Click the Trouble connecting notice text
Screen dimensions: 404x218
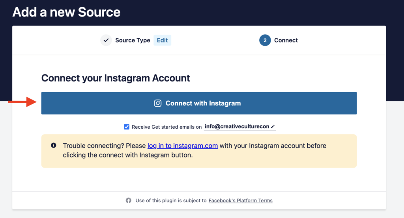(x=195, y=150)
